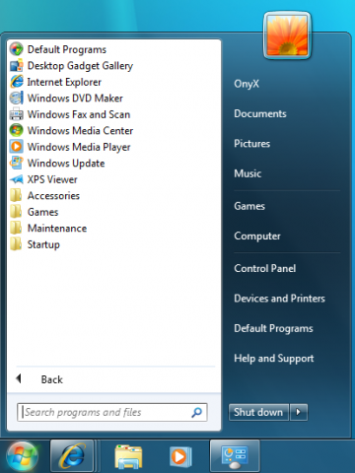This screenshot has height=473, width=355.
Task: Open Computer link
Action: [257, 236]
